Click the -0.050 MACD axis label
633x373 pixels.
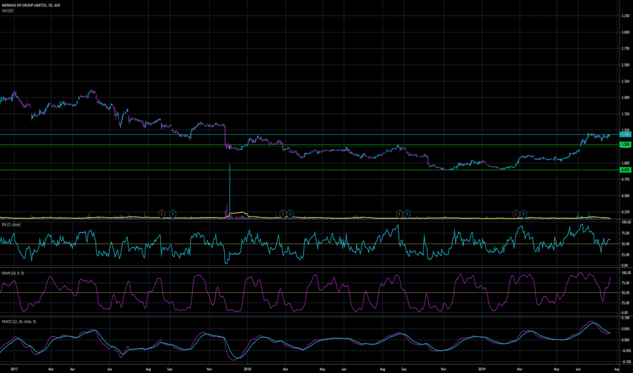pyautogui.click(x=625, y=351)
